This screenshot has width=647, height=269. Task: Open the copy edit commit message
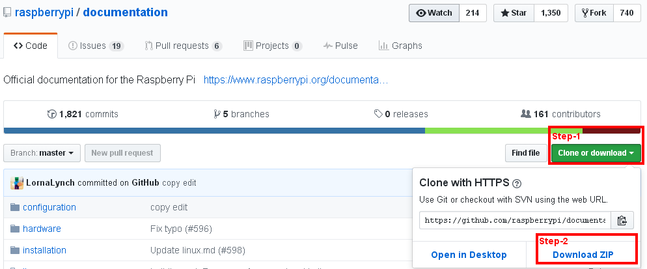(179, 182)
